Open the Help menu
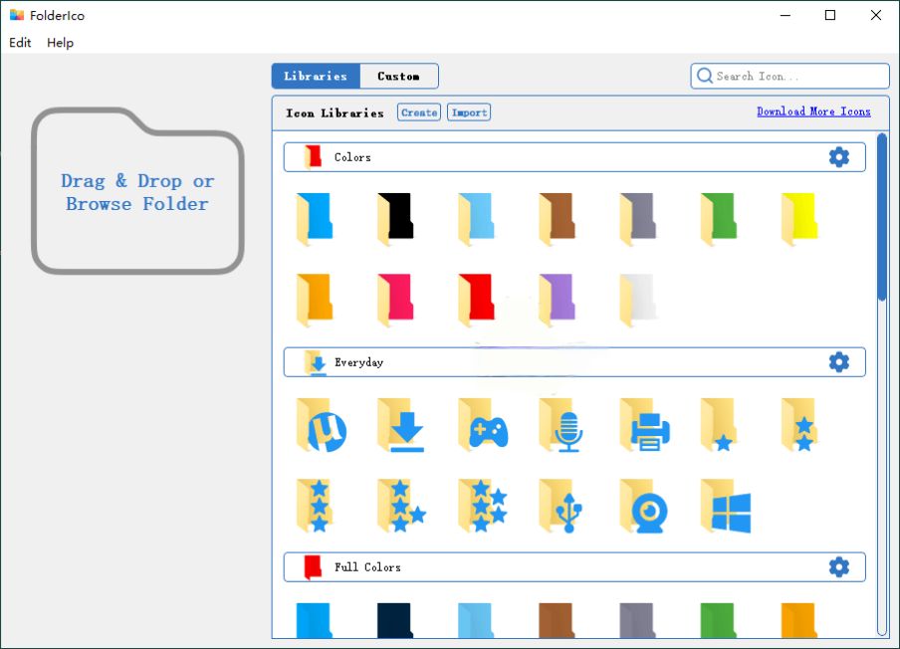This screenshot has width=900, height=649. (61, 43)
